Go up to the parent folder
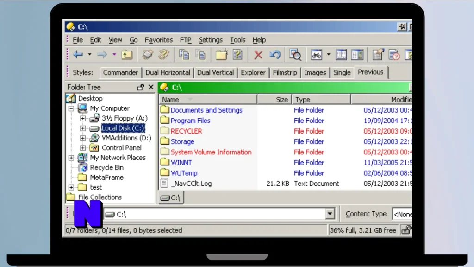The width and height of the screenshot is (474, 267). pyautogui.click(x=127, y=55)
